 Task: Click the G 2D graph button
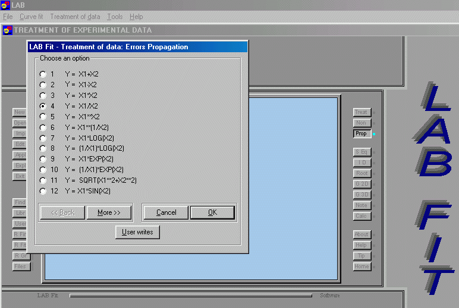(x=361, y=184)
